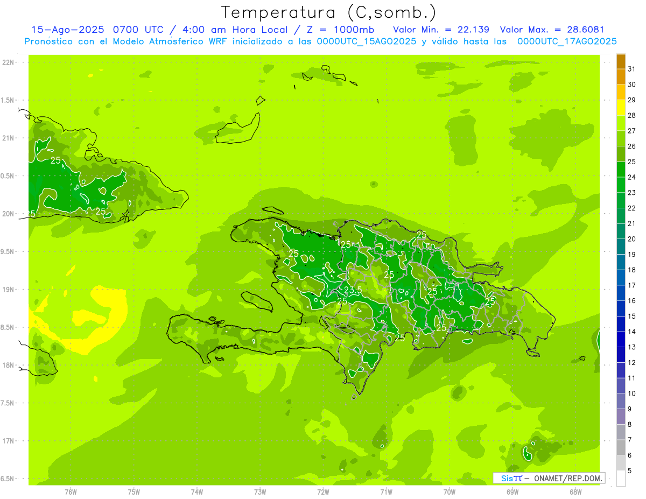Click the '22N' latitude axis label
Image resolution: width=646 pixels, height=499 pixels.
point(8,62)
